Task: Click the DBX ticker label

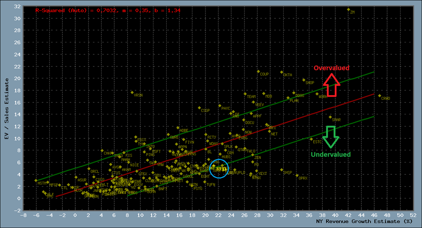Action: [158, 176]
